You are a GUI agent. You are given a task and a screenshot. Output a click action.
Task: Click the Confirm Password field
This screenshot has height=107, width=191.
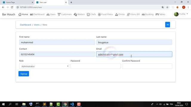pyautogui.click(x=147, y=66)
